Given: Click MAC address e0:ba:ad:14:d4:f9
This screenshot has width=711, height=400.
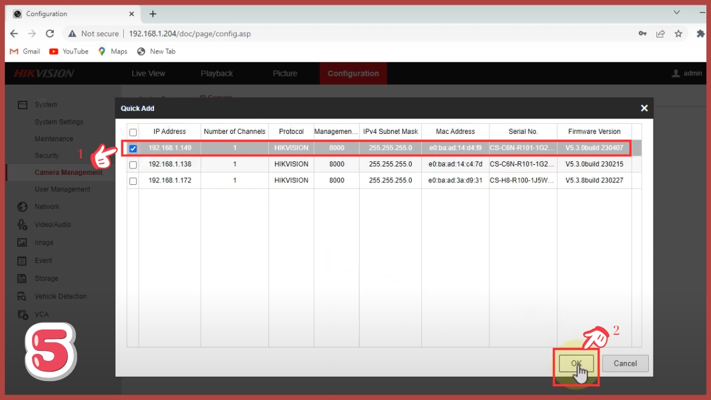Looking at the screenshot, I should (455, 148).
